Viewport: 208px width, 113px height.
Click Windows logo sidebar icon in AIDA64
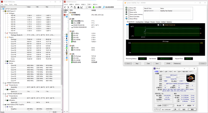pyautogui.click(x=67, y=36)
